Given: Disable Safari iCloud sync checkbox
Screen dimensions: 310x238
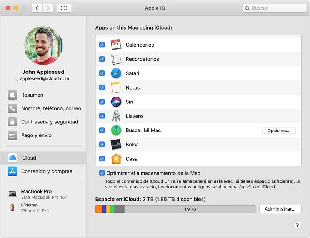Looking at the screenshot, I should pyautogui.click(x=102, y=73).
